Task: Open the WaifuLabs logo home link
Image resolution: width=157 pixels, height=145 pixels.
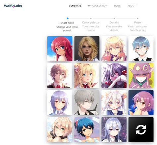Action: [13, 6]
